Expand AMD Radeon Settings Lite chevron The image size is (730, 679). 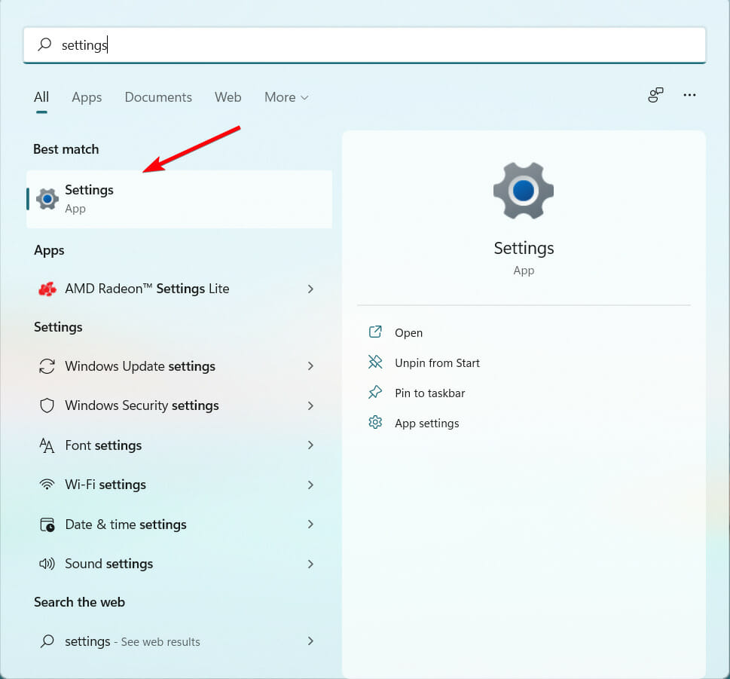tap(310, 289)
